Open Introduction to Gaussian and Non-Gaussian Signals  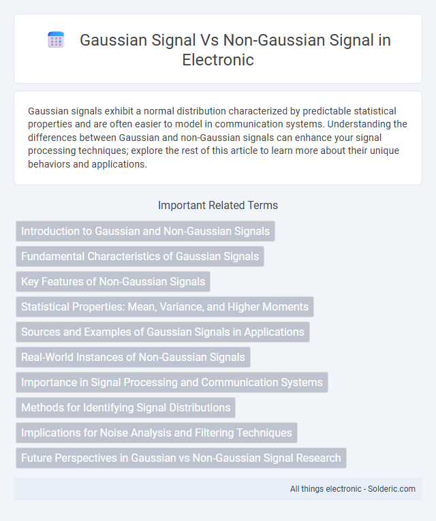tap(145, 231)
